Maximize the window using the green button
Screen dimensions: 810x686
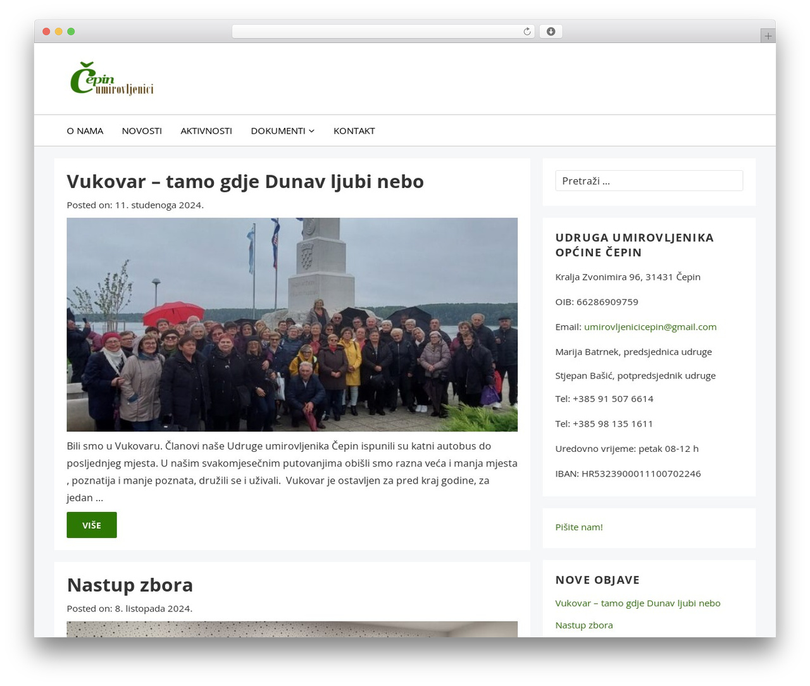[x=71, y=32]
